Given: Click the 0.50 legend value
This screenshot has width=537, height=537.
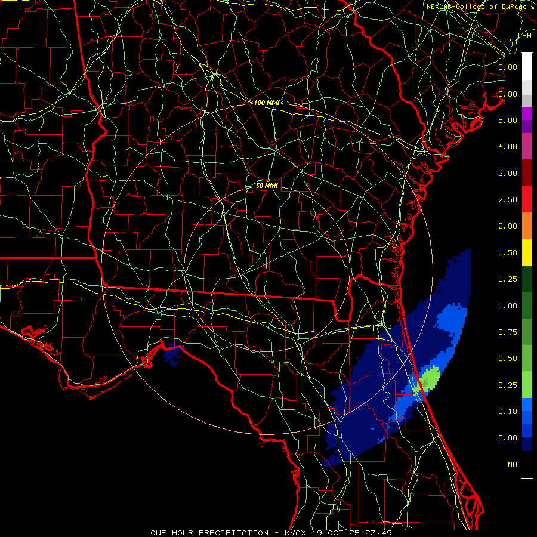Looking at the screenshot, I should [x=508, y=359].
